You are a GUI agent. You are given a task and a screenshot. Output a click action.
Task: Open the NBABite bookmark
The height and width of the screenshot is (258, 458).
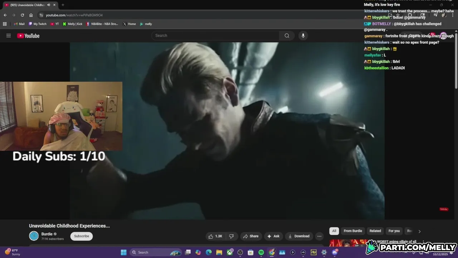tap(102, 24)
